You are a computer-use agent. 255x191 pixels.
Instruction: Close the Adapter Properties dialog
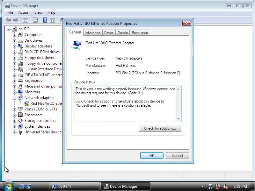click(186, 23)
